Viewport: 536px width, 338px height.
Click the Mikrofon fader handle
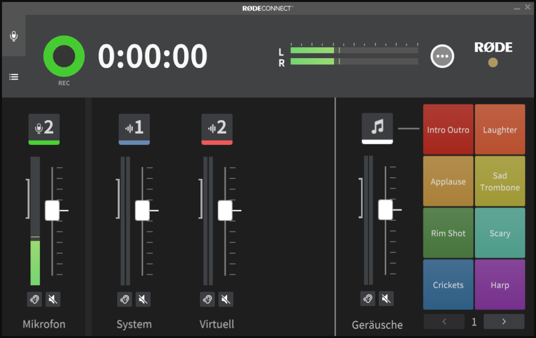point(52,210)
